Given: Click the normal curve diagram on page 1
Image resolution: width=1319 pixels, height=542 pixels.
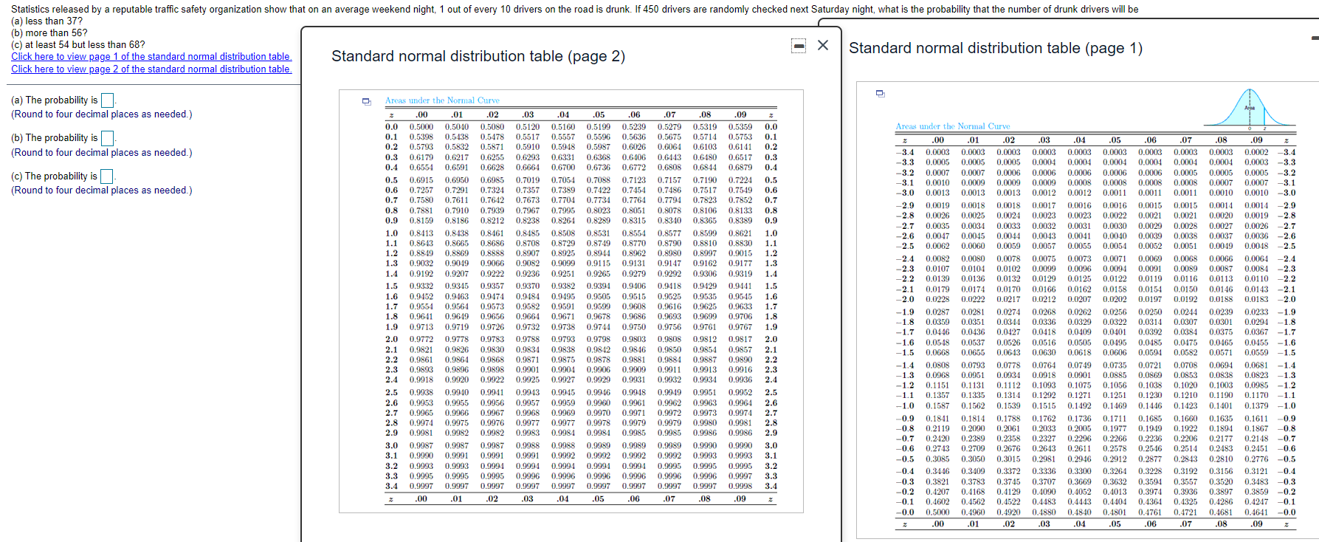Looking at the screenshot, I should pyautogui.click(x=1250, y=109).
